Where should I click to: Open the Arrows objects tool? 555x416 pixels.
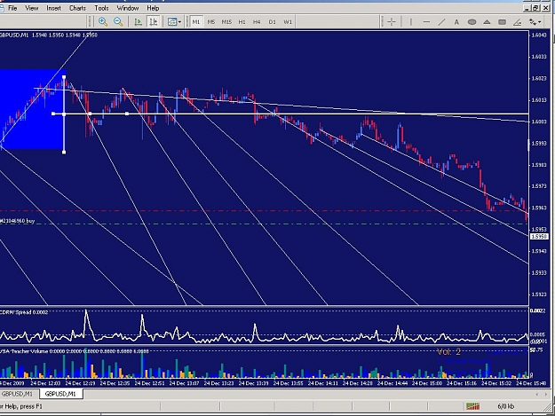533,22
